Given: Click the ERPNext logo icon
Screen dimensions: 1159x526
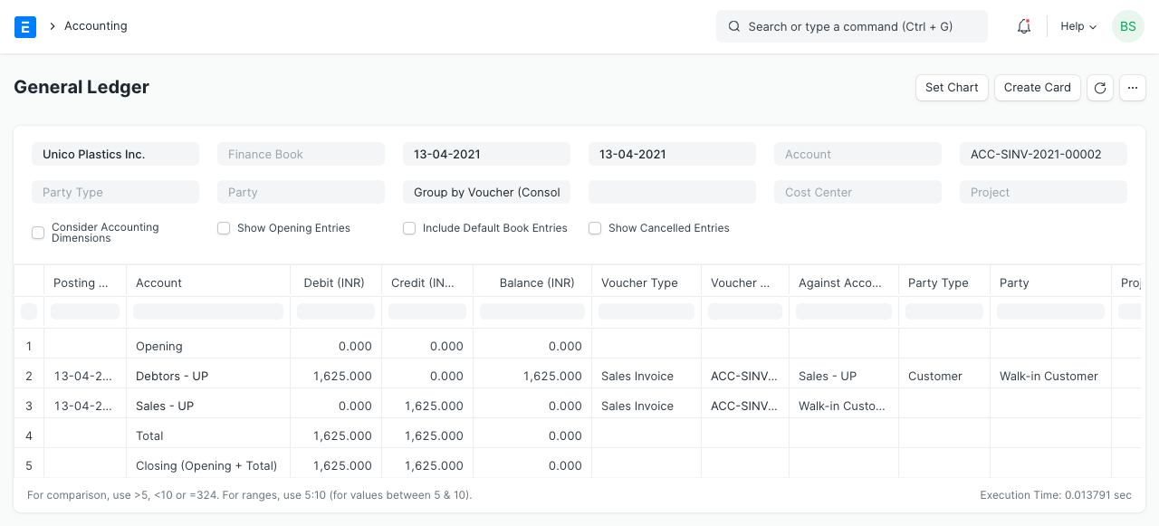Looking at the screenshot, I should (25, 26).
